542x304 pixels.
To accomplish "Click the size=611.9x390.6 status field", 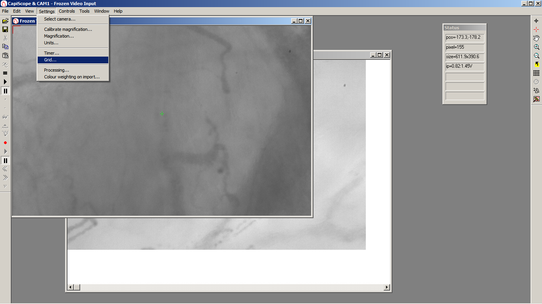I will click(x=465, y=57).
